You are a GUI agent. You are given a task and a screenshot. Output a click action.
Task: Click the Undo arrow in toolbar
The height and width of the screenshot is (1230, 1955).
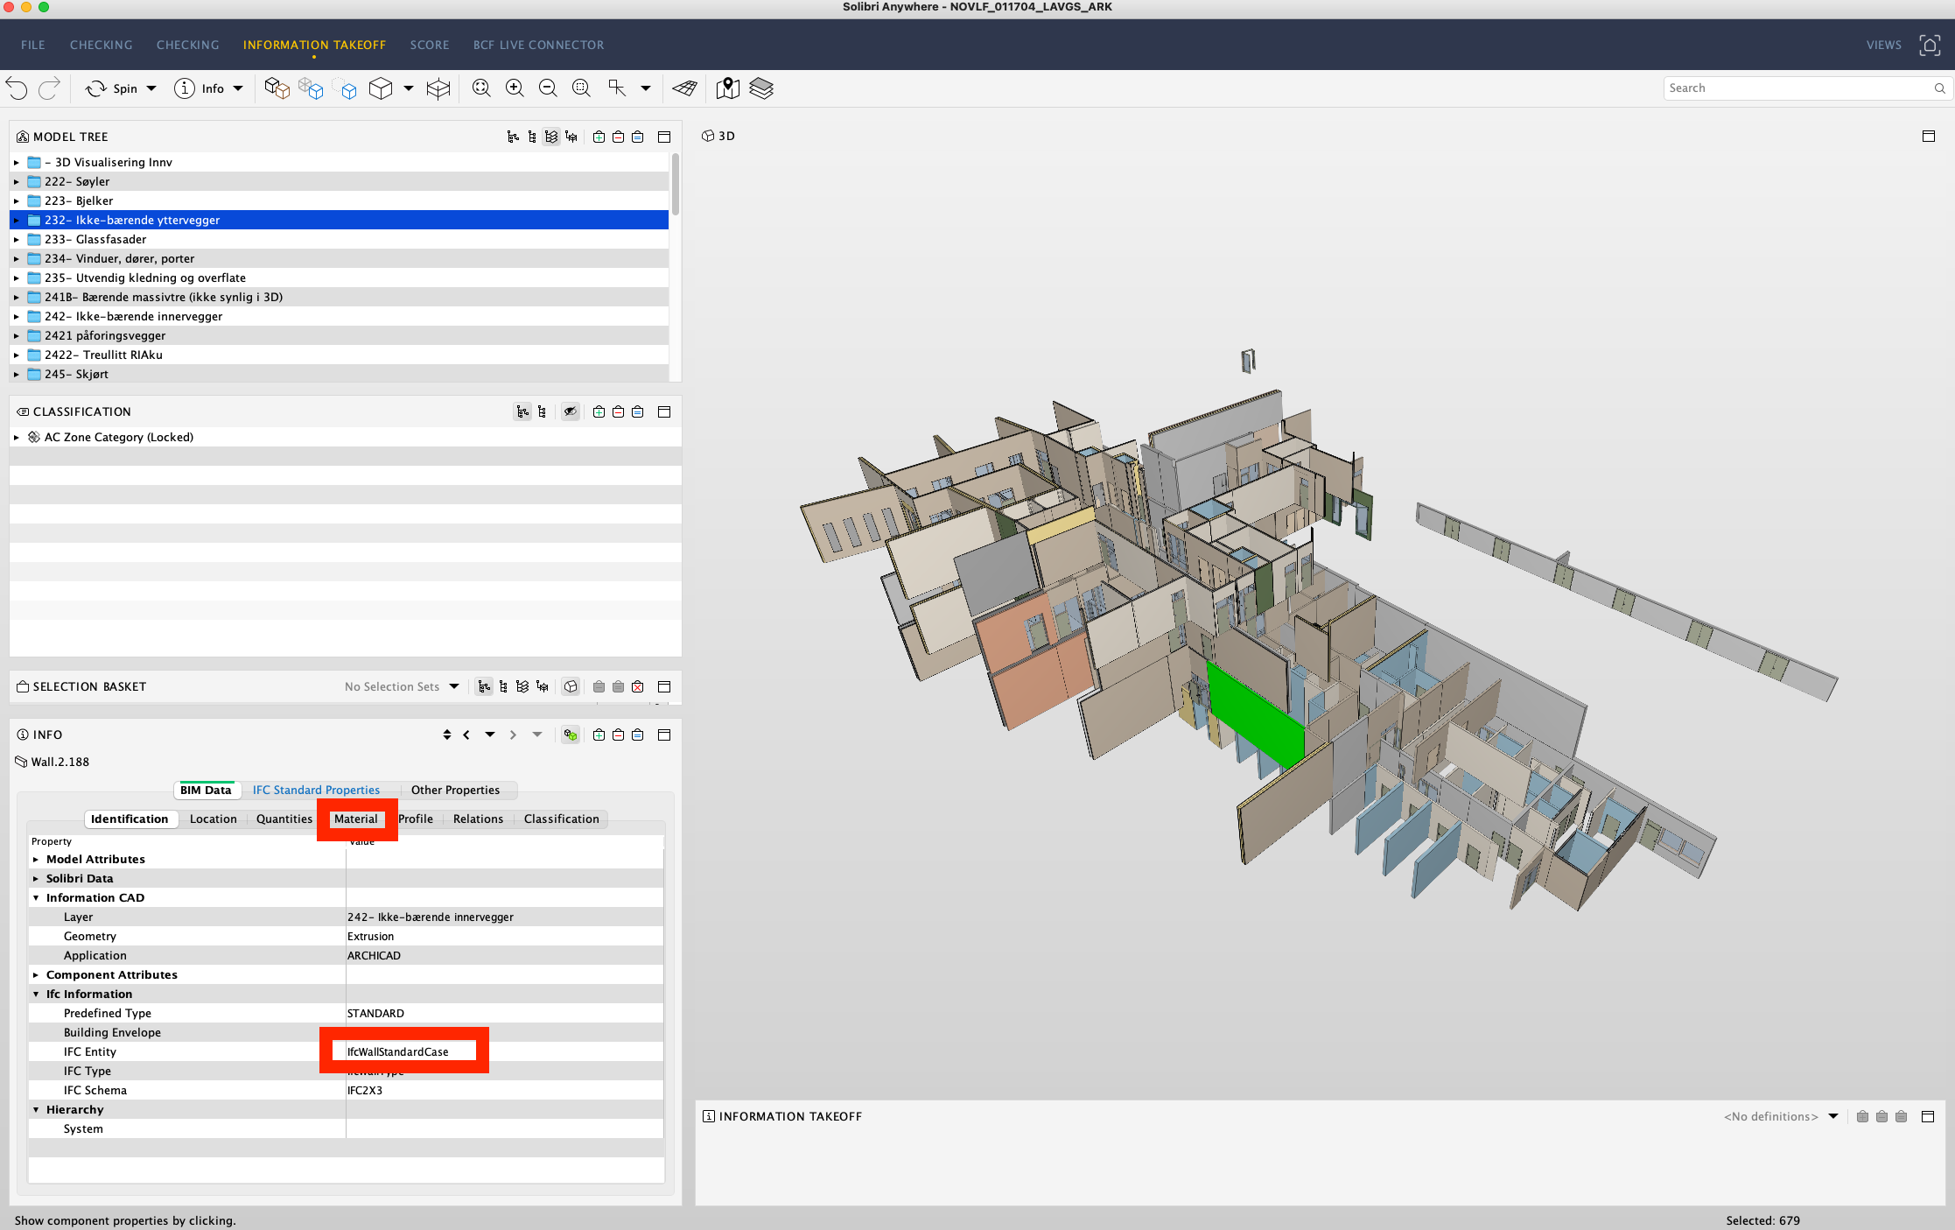[x=17, y=88]
